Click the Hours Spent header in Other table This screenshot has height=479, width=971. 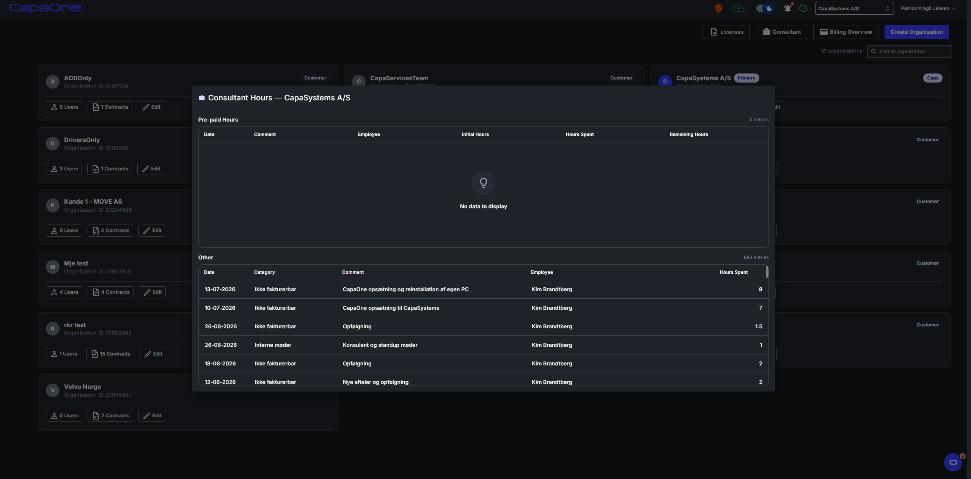[x=734, y=272]
